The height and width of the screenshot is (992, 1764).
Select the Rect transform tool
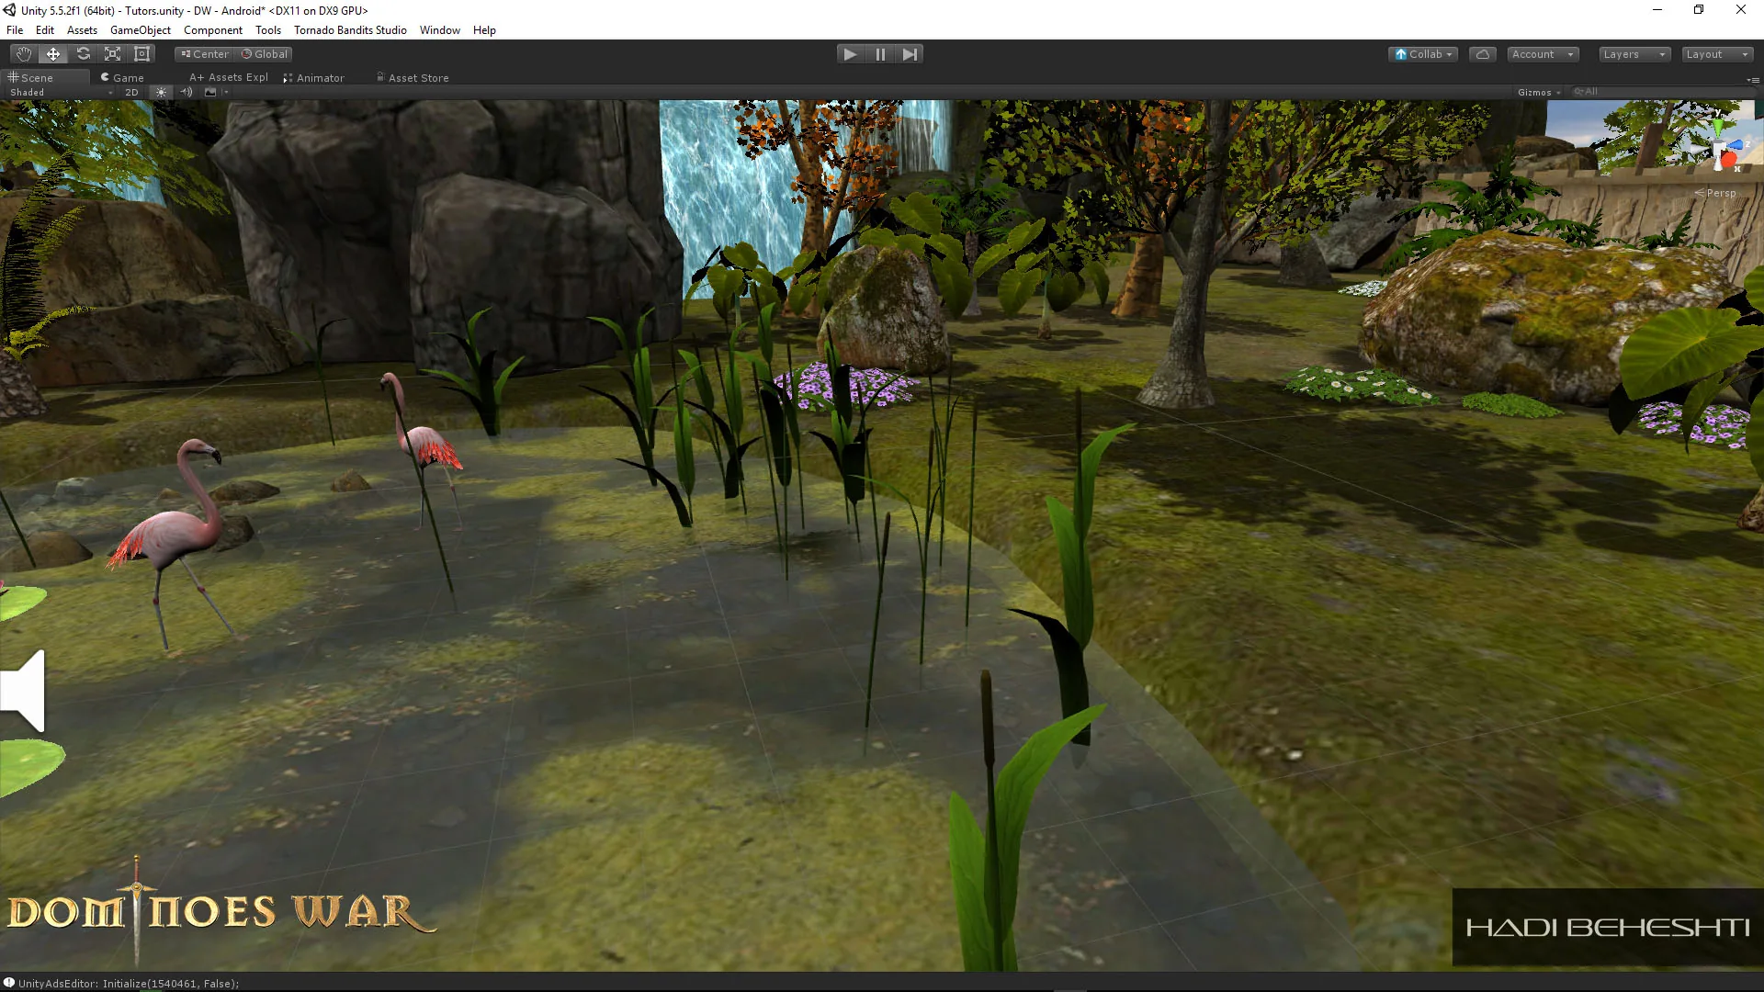click(x=141, y=54)
